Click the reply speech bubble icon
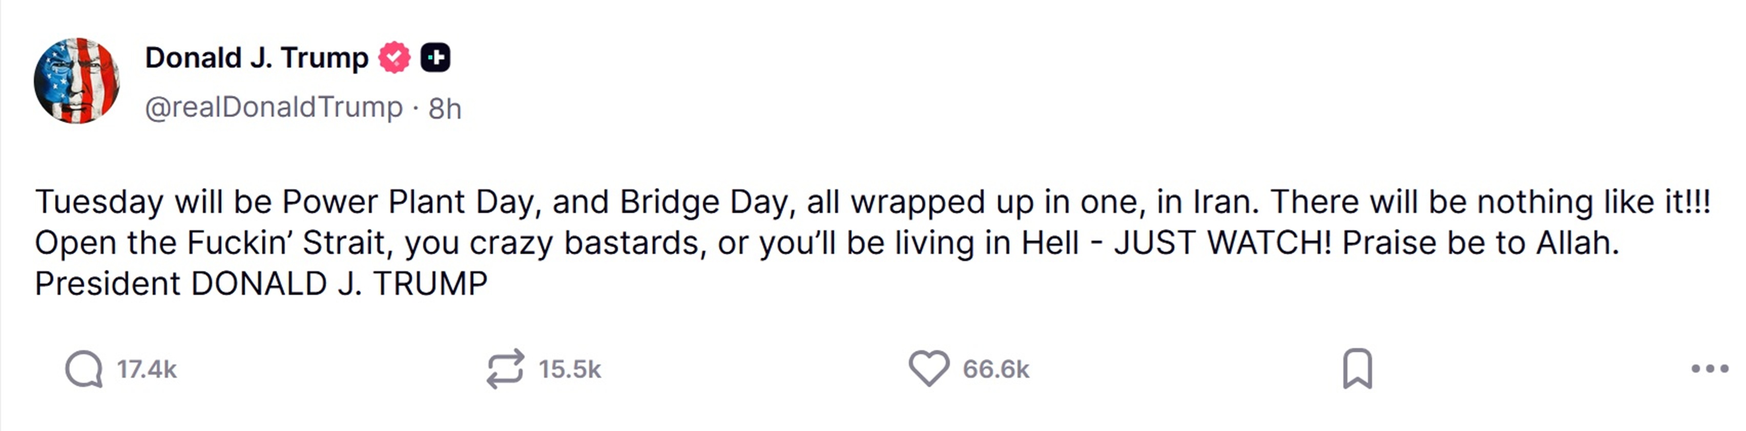Viewport: 1746px width, 431px height. coord(84,370)
